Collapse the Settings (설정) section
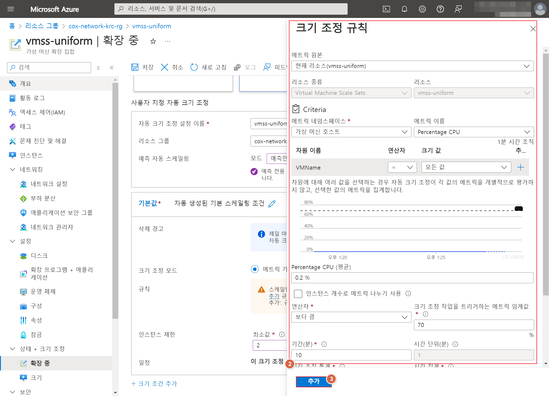This screenshot has width=549, height=396. point(12,241)
